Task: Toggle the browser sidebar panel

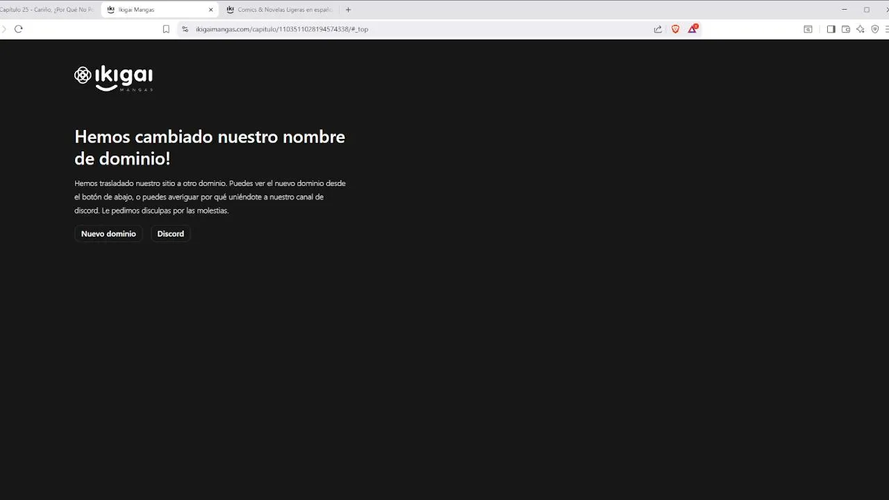Action: 831,29
